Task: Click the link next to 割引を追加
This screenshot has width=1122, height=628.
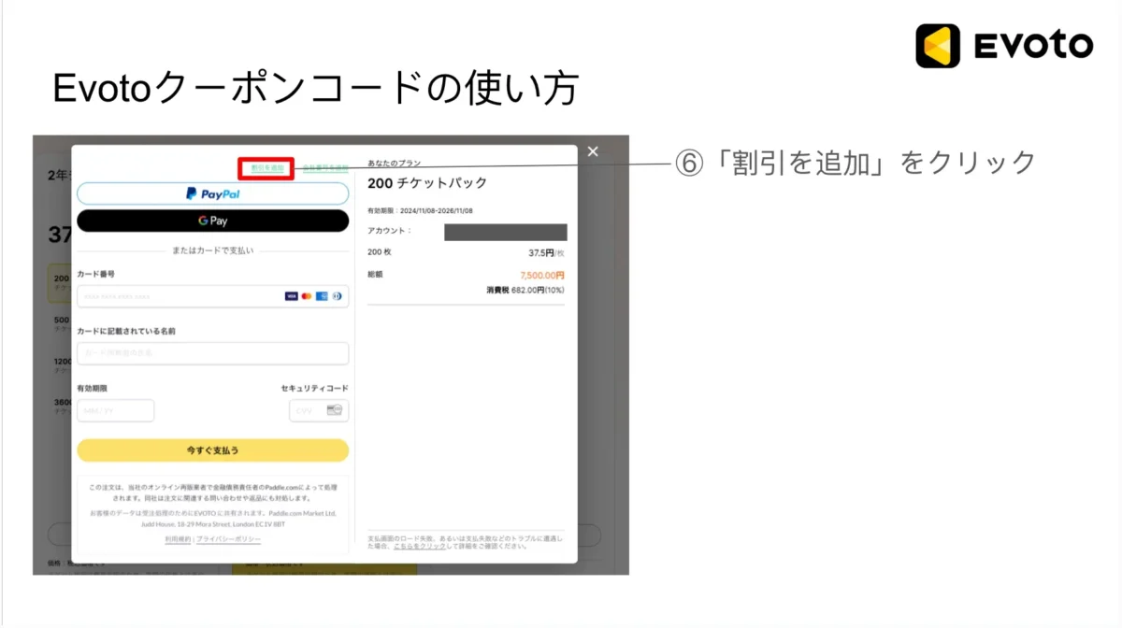Action: [325, 168]
